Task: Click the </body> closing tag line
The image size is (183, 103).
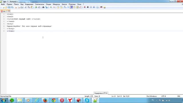Action: coord(11,29)
